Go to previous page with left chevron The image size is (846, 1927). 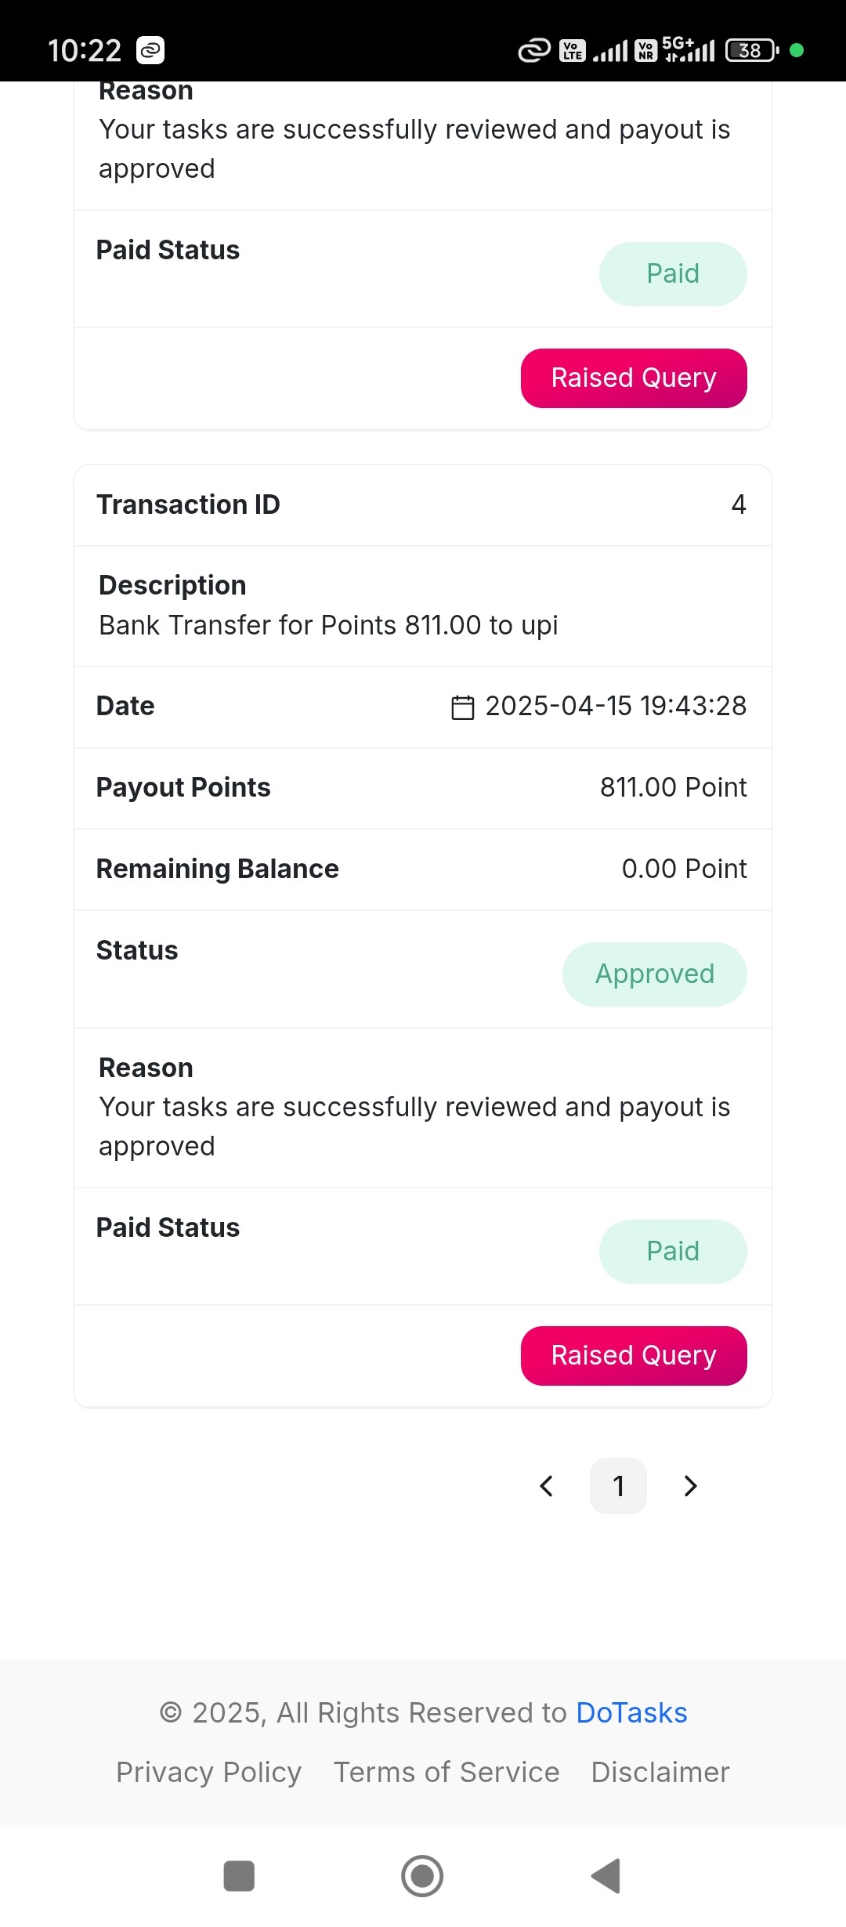[547, 1486]
